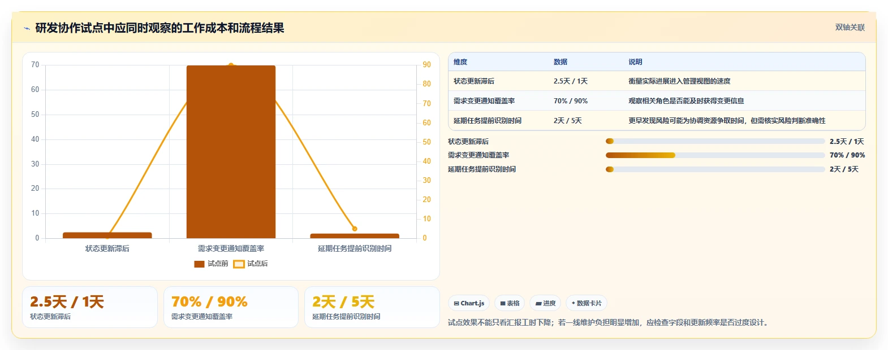Select the Chart.js tag chip
Image resolution: width=888 pixels, height=350 pixels.
click(469, 303)
